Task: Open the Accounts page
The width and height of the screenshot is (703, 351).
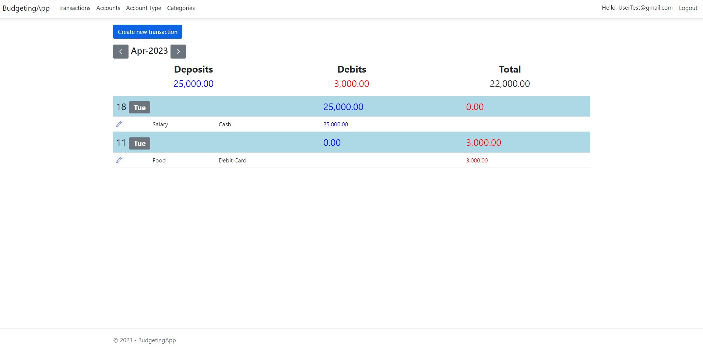Action: point(108,8)
